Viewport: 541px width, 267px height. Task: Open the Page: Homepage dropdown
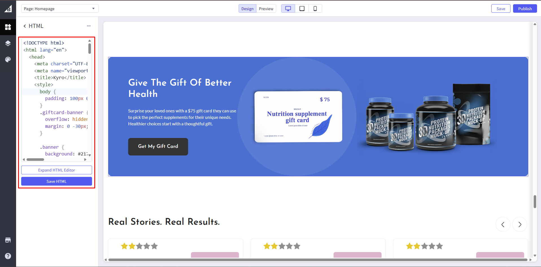pyautogui.click(x=60, y=9)
